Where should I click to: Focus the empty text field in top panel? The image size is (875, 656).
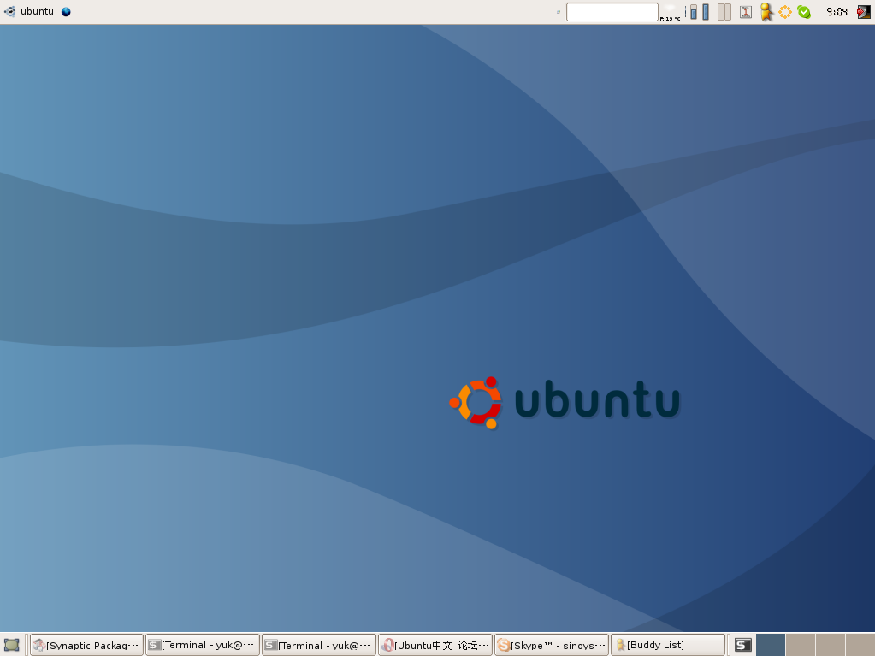(x=612, y=12)
